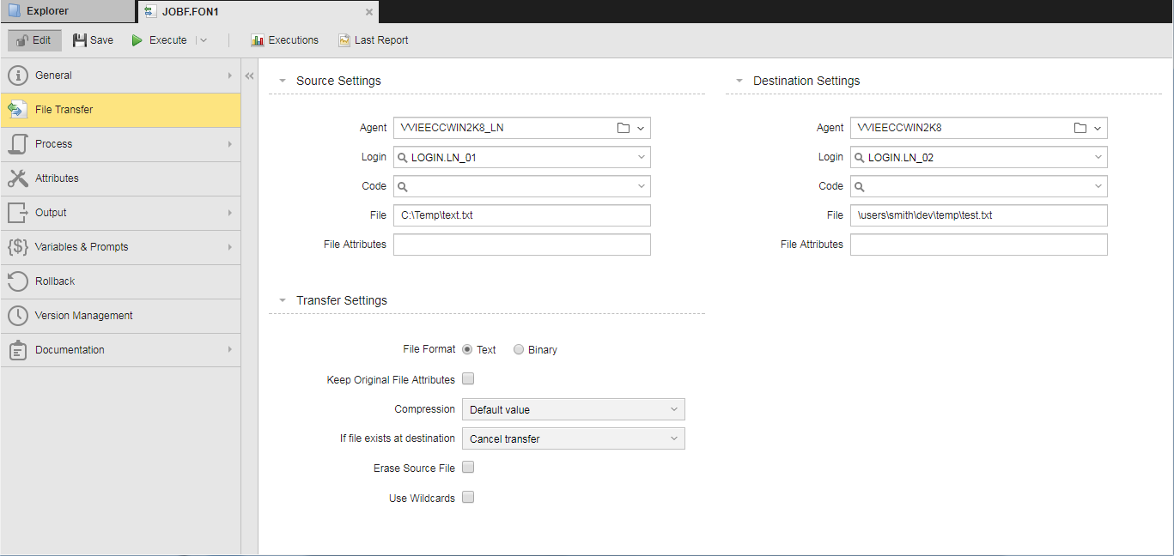
Task: Collapse the Destination Settings section
Action: pos(739,81)
